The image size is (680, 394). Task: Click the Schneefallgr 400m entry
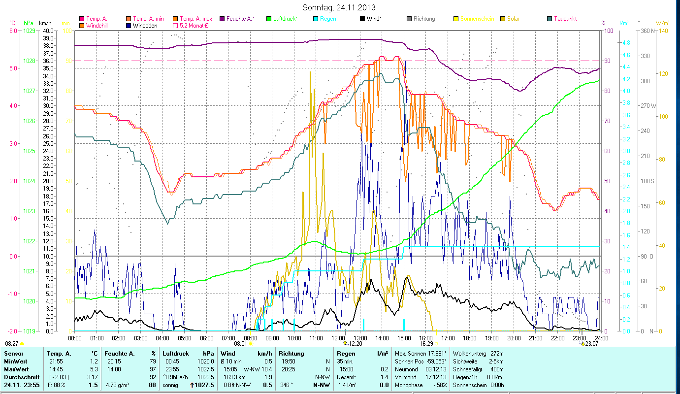click(x=479, y=369)
